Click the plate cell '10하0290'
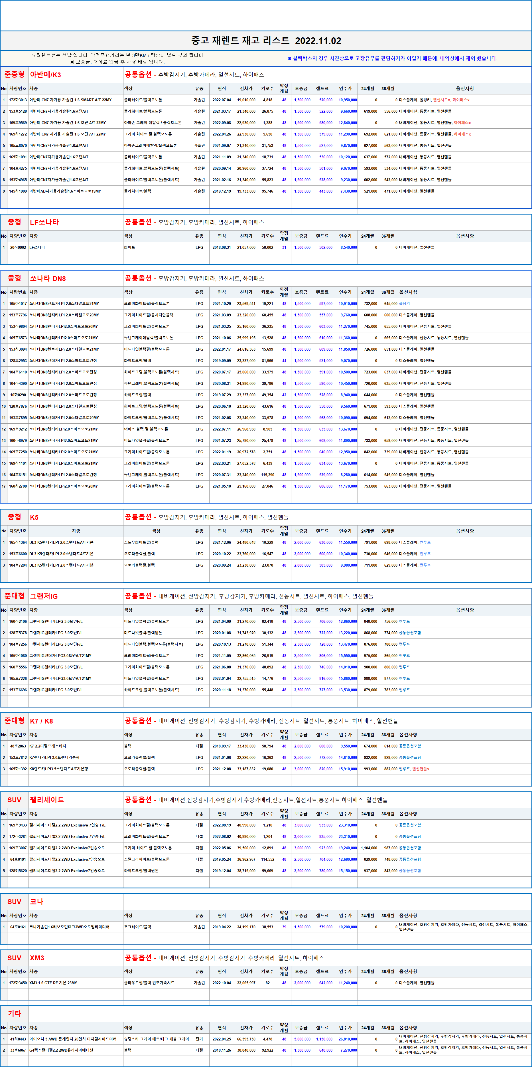Image resolution: width=532 pixels, height=1067 pixels. pos(18,395)
